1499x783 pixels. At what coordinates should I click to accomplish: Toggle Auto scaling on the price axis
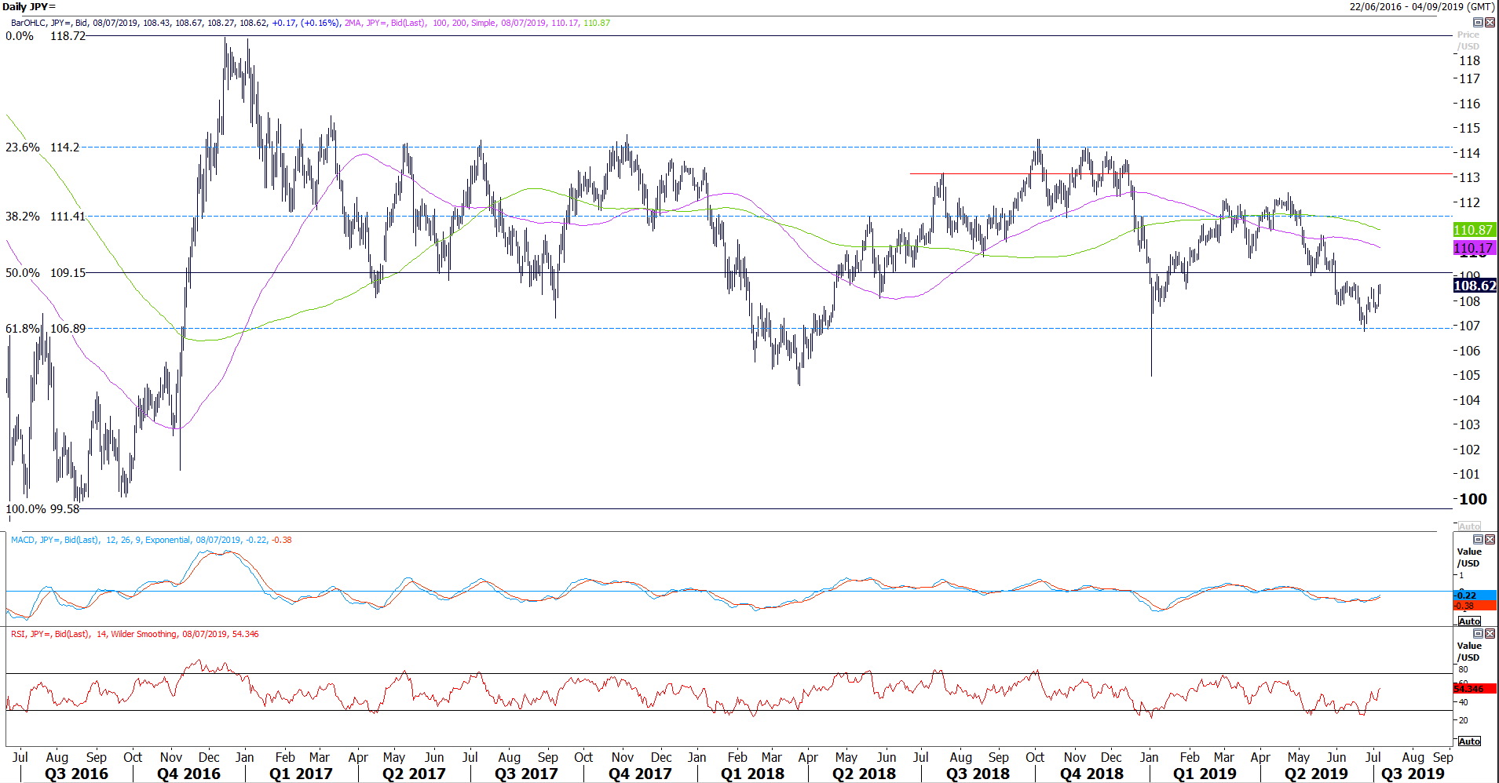pyautogui.click(x=1469, y=526)
